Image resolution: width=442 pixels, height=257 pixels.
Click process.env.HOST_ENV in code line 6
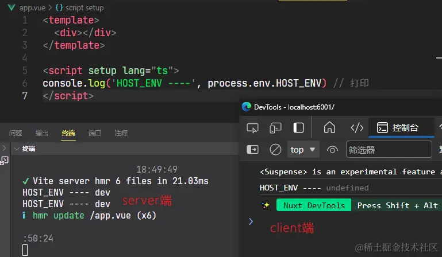(x=264, y=83)
